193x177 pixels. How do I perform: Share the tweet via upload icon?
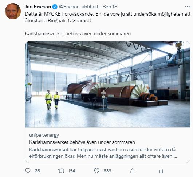pyautogui.click(x=133, y=170)
